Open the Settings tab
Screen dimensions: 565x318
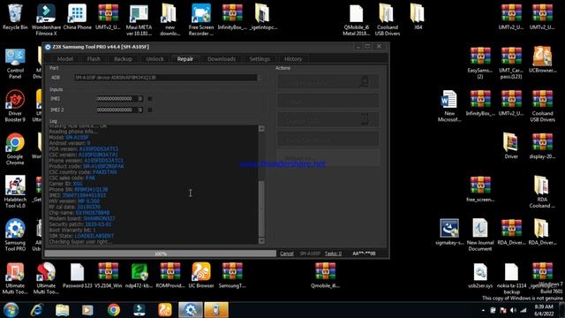point(260,59)
